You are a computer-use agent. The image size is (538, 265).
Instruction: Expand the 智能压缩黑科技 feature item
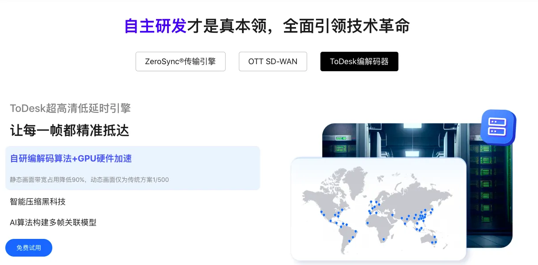pyautogui.click(x=38, y=202)
